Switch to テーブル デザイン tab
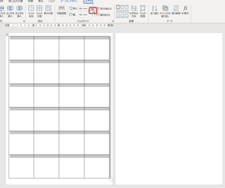This screenshot has height=188, width=225. (x=69, y=1)
